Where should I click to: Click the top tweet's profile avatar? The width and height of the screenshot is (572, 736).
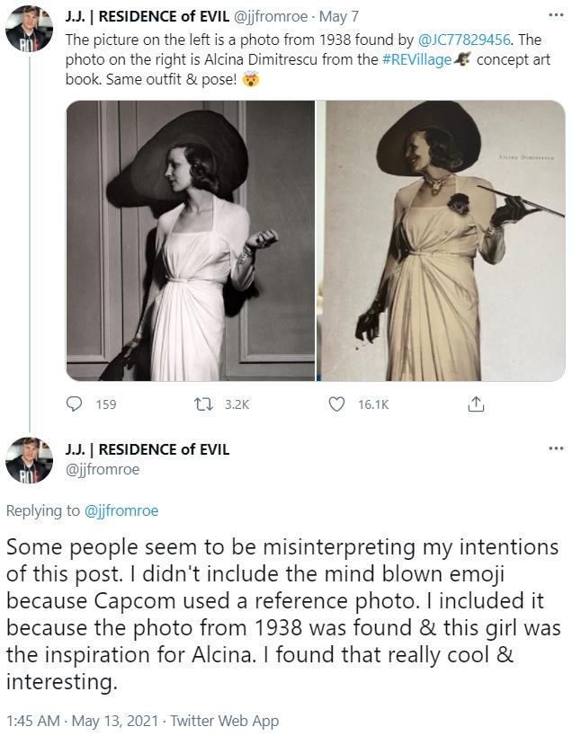point(30,34)
